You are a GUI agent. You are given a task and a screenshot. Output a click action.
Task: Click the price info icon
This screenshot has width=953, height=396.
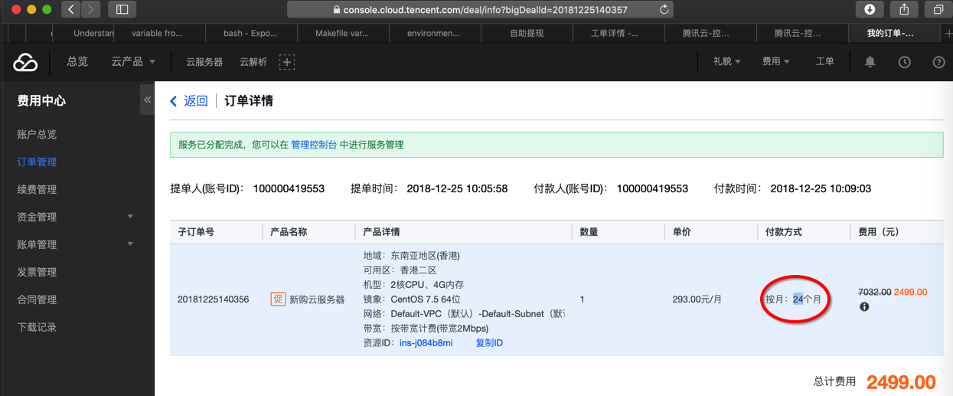(x=864, y=306)
